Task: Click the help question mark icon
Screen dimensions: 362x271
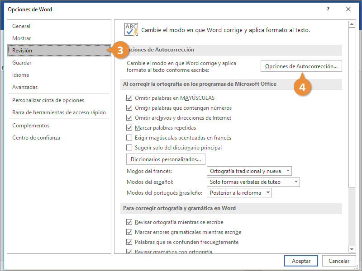Action: click(x=328, y=9)
